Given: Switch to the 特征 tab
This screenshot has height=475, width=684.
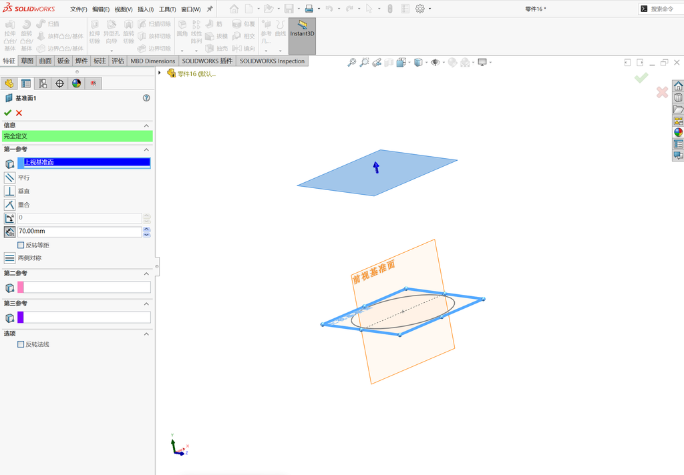Looking at the screenshot, I should (9, 61).
